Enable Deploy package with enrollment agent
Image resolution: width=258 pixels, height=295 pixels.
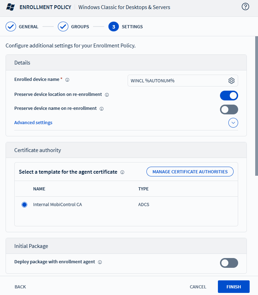click(229, 263)
